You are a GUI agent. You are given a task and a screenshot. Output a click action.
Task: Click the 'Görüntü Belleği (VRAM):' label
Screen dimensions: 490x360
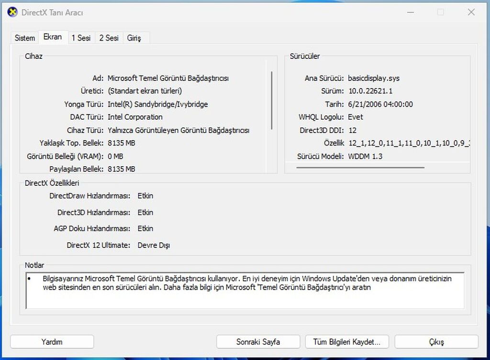(x=65, y=156)
